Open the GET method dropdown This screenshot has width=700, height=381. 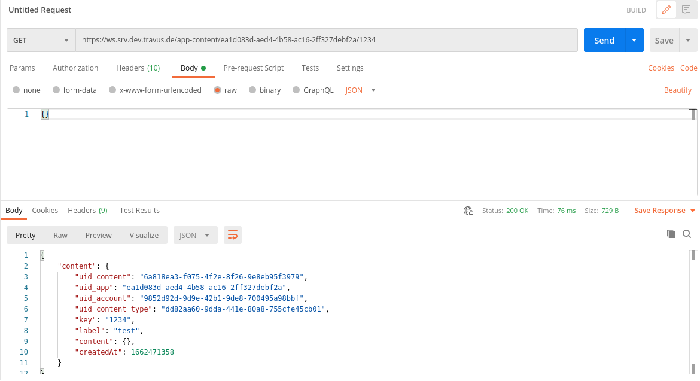point(41,41)
